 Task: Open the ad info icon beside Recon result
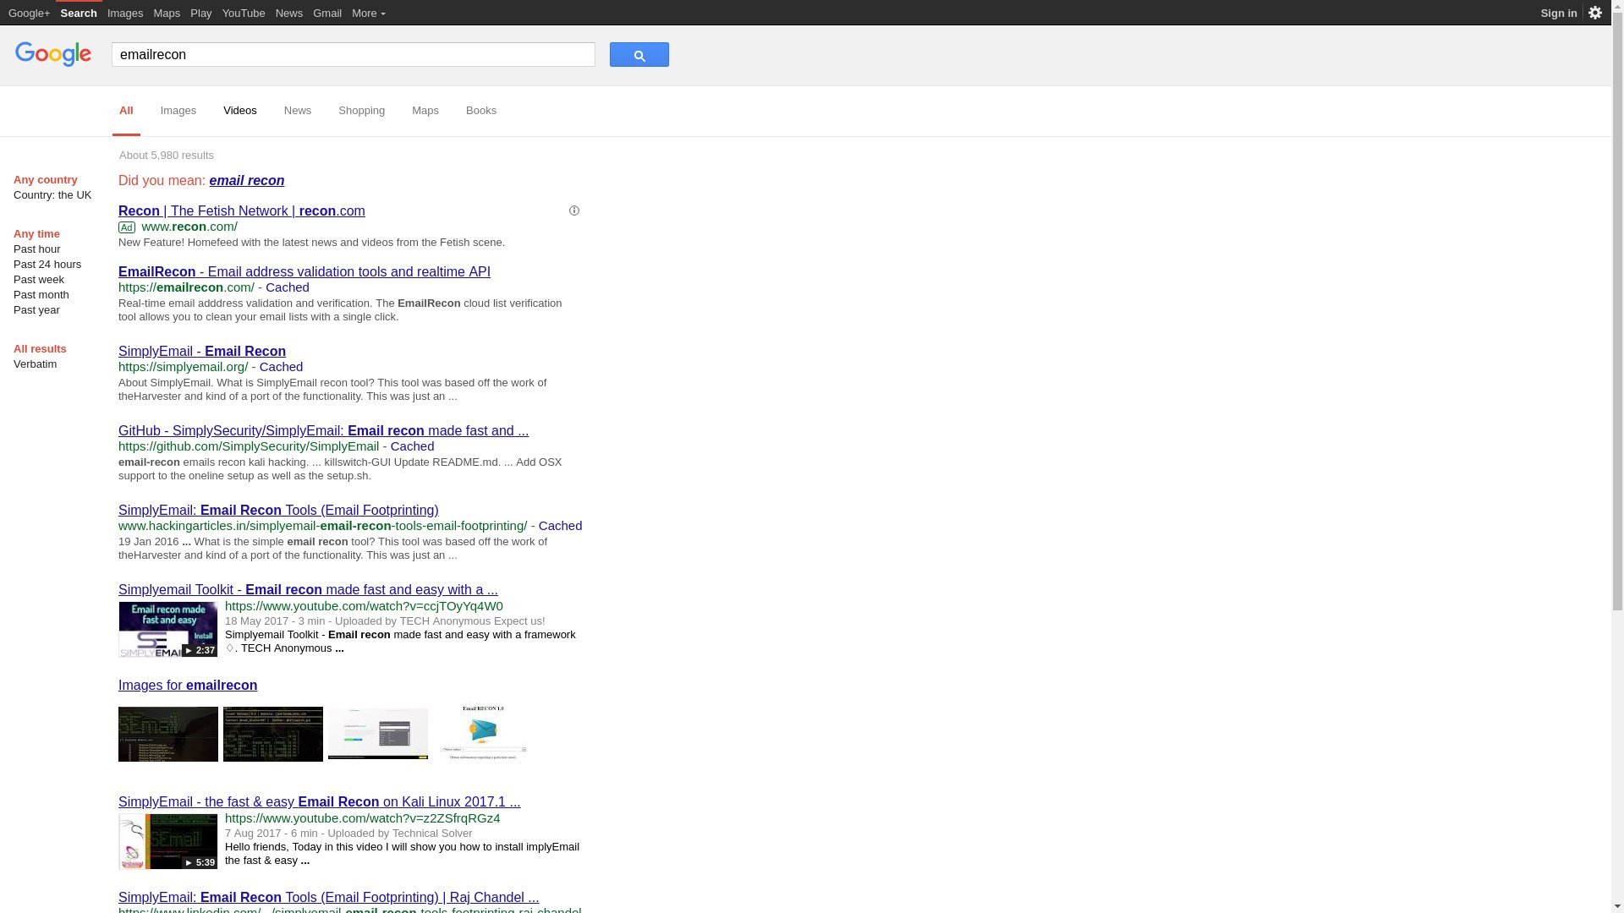click(x=574, y=210)
